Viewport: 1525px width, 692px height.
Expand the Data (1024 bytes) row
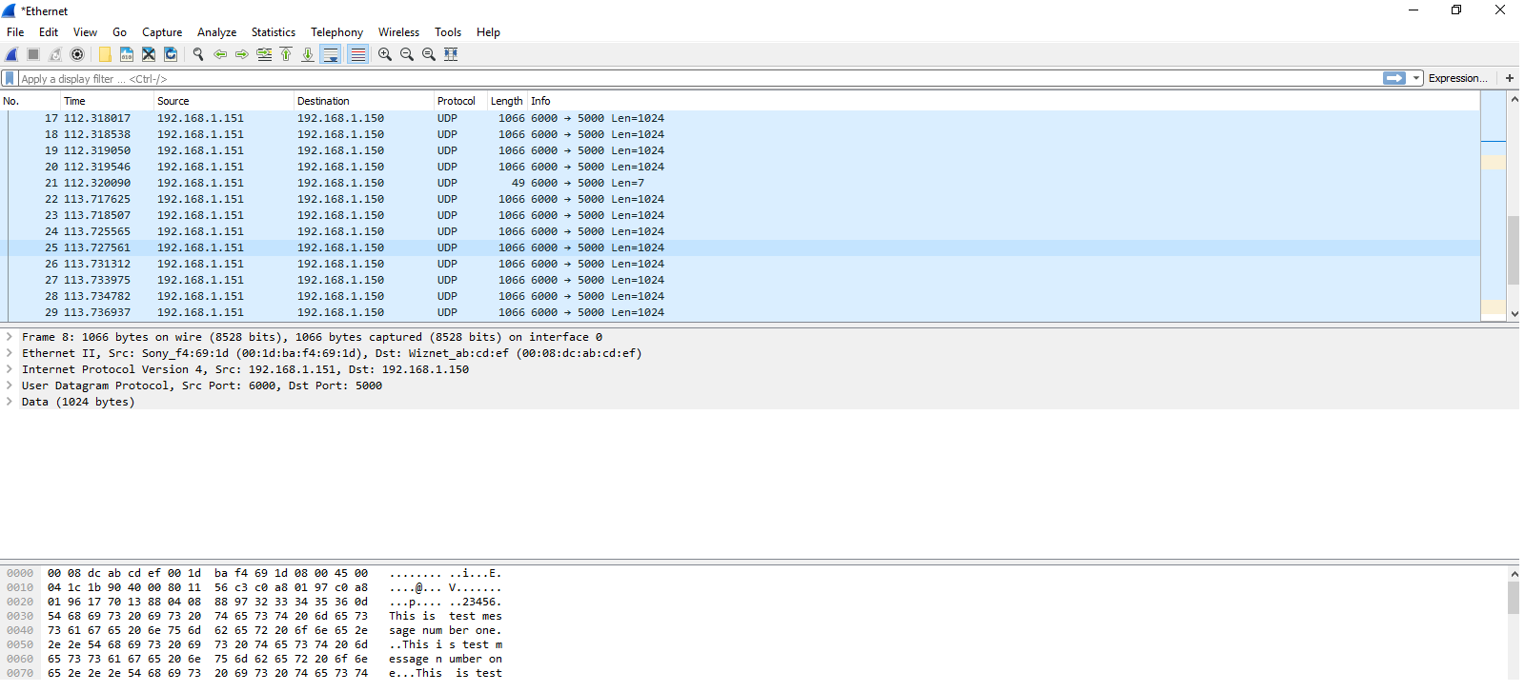pyautogui.click(x=10, y=402)
